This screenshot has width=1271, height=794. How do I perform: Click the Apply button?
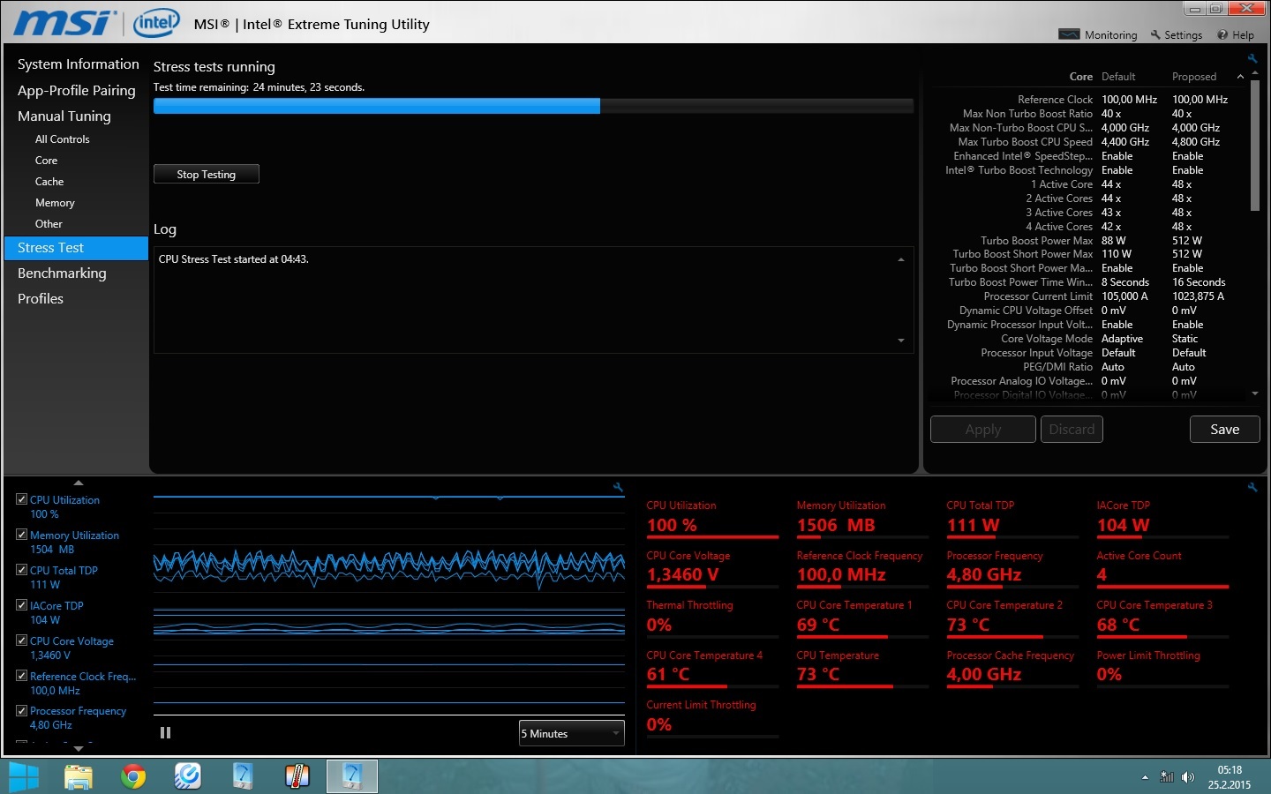point(983,430)
